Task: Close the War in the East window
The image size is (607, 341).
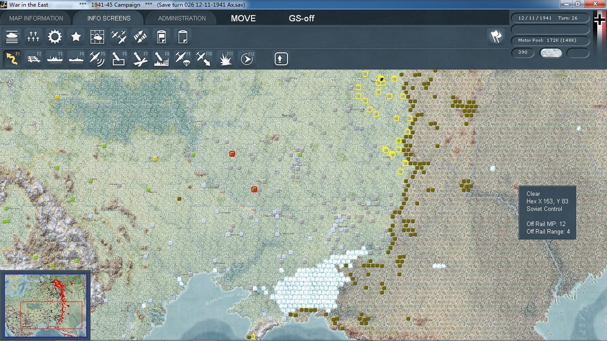Action: click(595, 4)
